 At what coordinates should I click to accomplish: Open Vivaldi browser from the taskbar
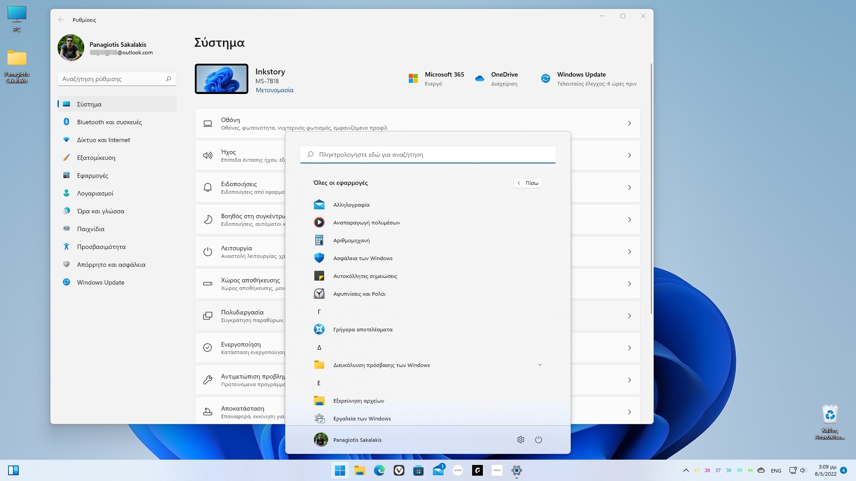point(399,470)
